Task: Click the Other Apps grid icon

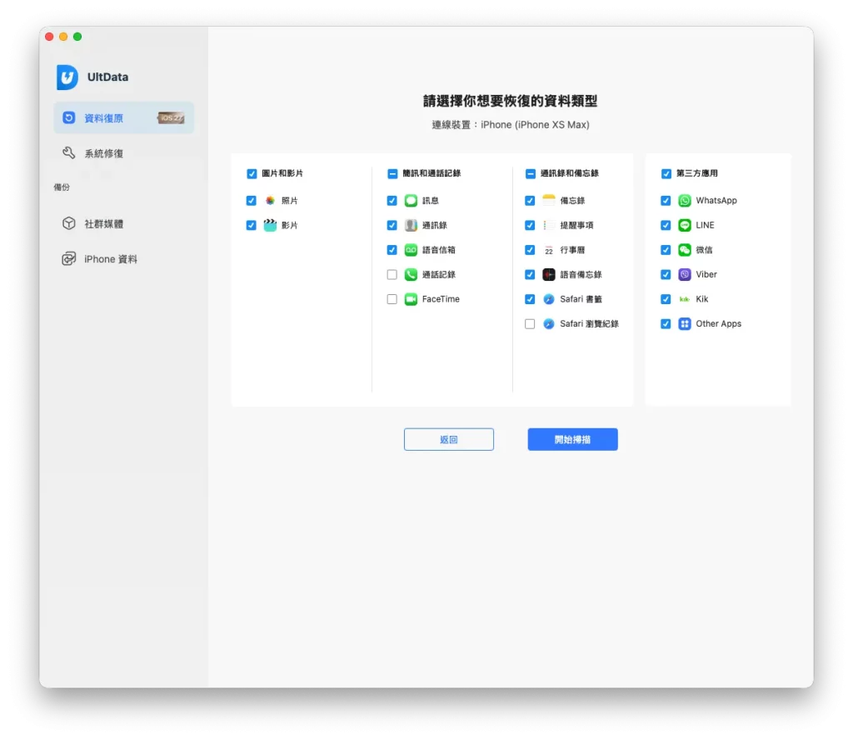Action: [x=685, y=323]
